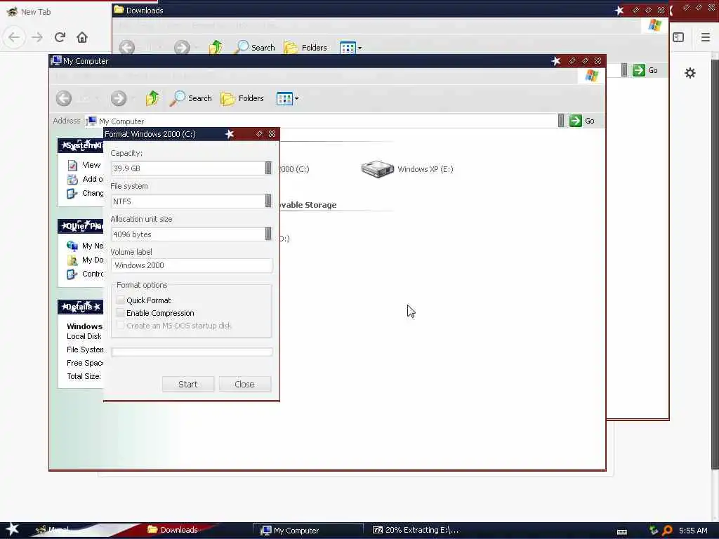The image size is (719, 539).
Task: Open Capacity dropdown in Format dialog
Action: pos(268,168)
